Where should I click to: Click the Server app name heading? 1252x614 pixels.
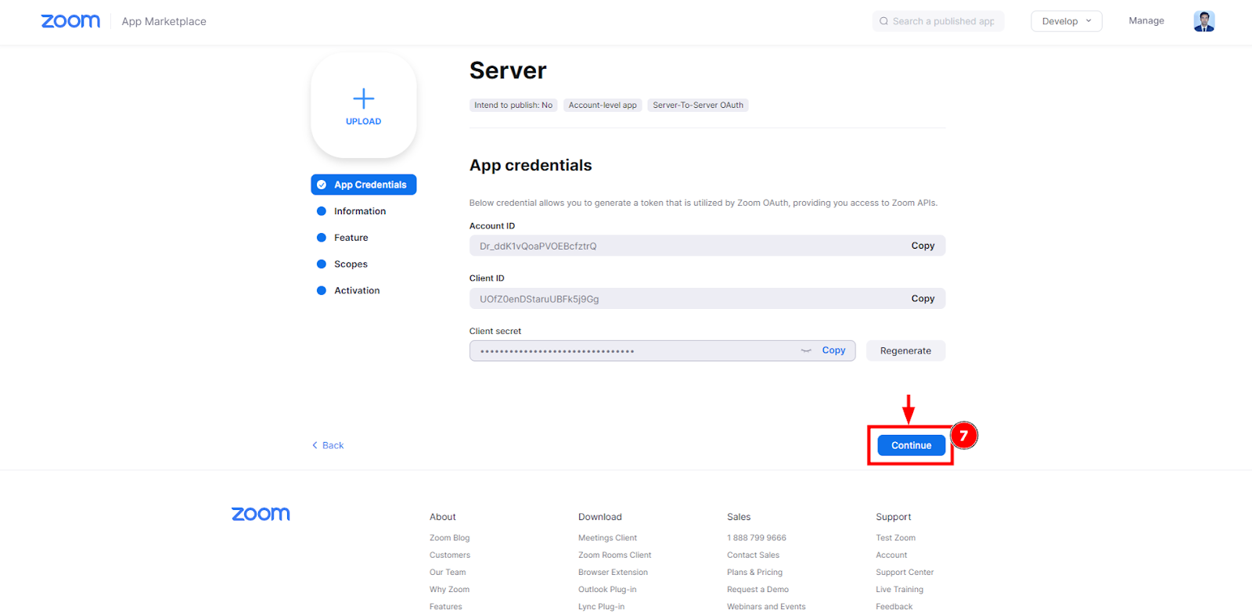tap(508, 70)
